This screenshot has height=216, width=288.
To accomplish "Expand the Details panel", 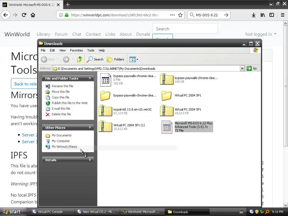I will pyautogui.click(x=90, y=160).
